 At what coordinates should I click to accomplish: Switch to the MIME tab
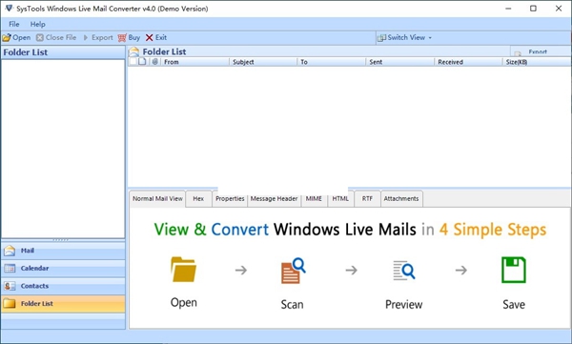(x=314, y=198)
